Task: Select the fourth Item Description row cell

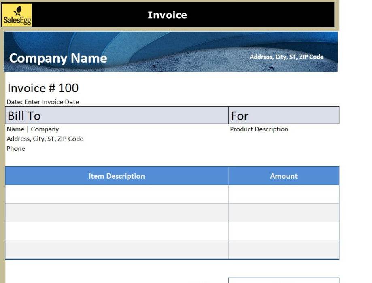Action: [117, 250]
